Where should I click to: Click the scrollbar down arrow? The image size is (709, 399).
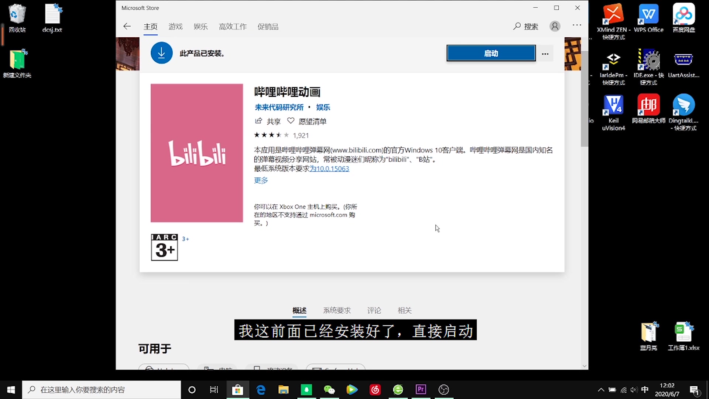584,366
